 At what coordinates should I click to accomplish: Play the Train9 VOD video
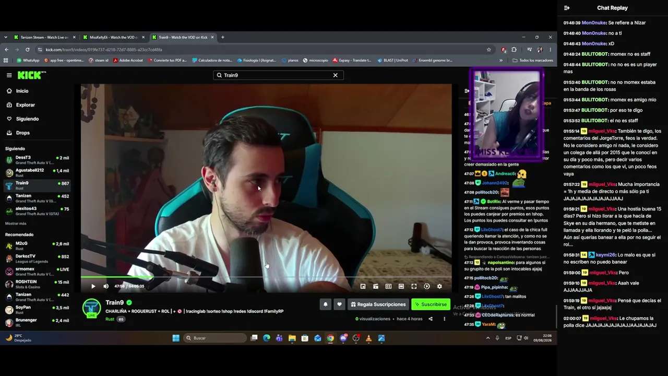point(93,286)
